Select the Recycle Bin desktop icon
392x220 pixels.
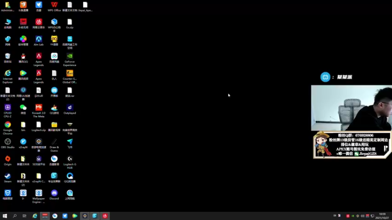(x=8, y=58)
